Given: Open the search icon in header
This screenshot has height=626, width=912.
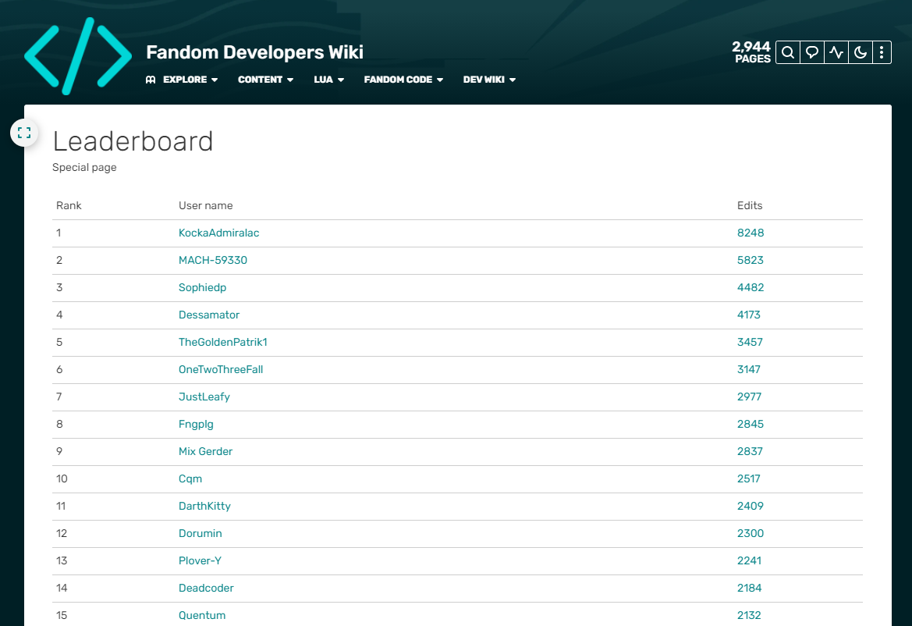Looking at the screenshot, I should coord(787,52).
